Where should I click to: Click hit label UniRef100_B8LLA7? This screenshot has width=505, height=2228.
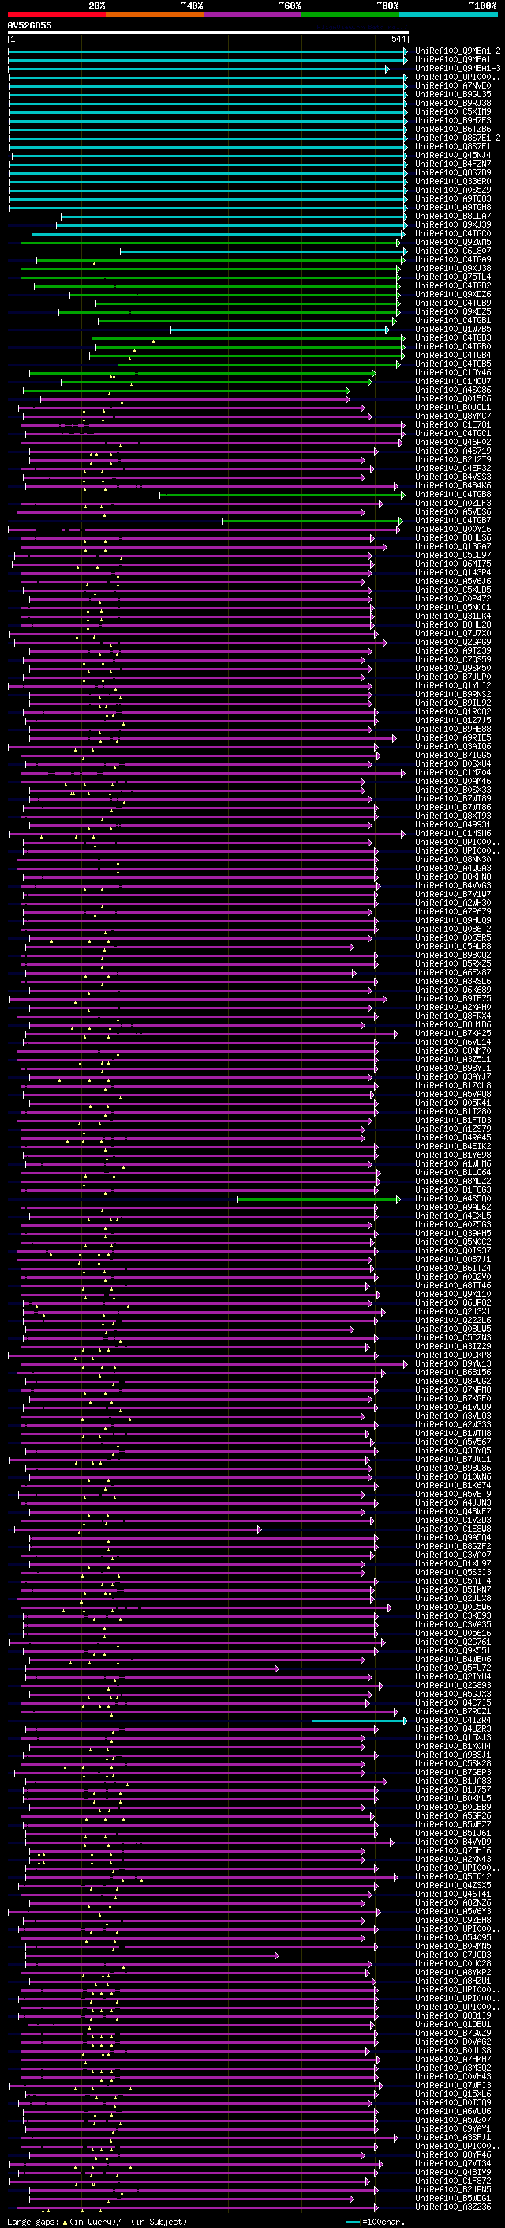pyautogui.click(x=453, y=217)
